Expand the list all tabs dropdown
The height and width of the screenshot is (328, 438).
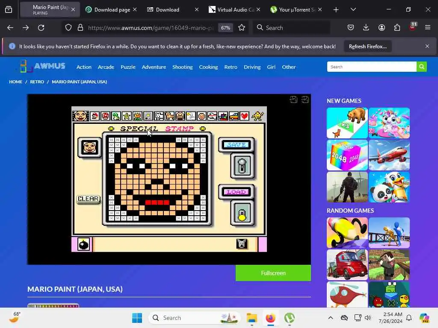(353, 10)
